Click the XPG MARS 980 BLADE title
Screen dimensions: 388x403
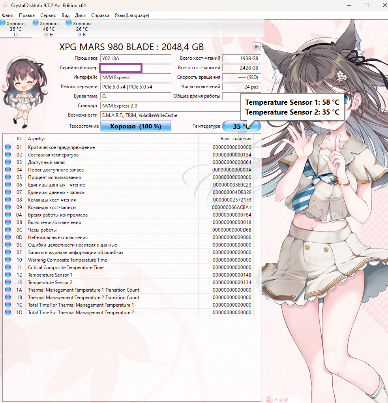pyautogui.click(x=131, y=47)
